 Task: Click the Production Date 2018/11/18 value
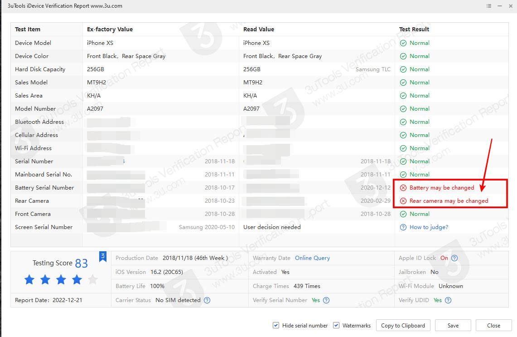[195, 258]
